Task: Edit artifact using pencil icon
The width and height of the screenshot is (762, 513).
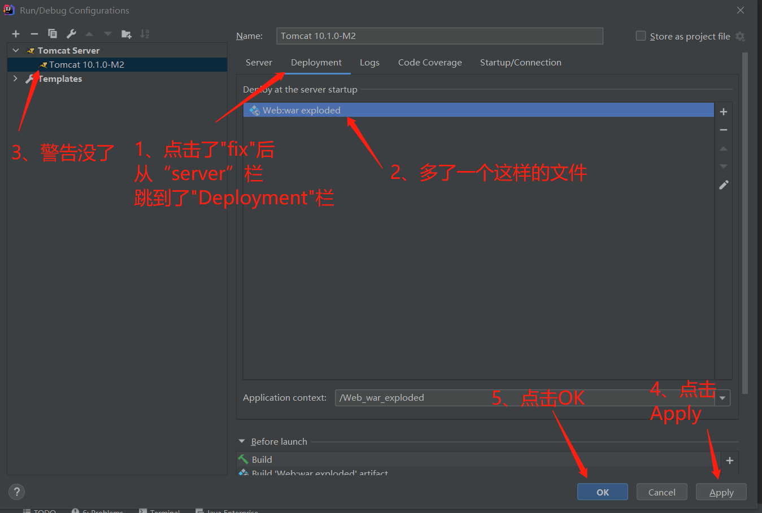Action: point(724,185)
